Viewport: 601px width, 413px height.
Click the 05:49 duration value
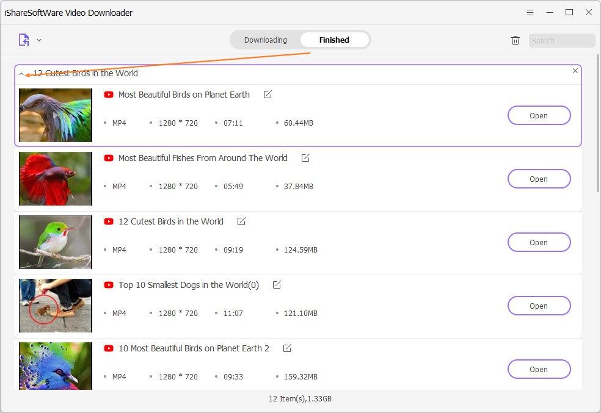coord(233,187)
